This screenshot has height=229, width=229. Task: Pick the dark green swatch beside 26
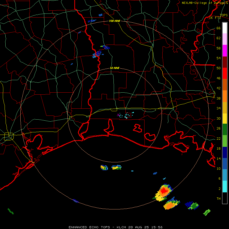[x=225, y=130]
